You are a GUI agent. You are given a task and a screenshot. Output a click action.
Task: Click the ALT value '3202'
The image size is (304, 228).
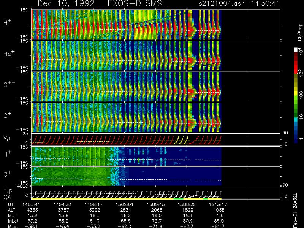click(95, 210)
